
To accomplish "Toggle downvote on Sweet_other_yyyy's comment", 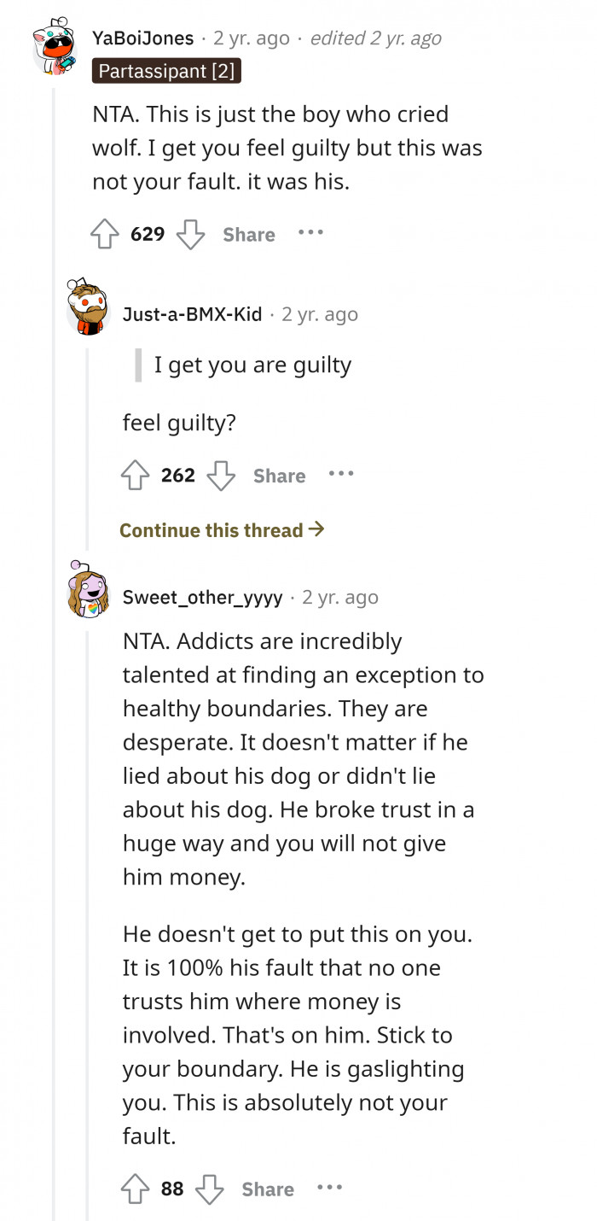I will point(210,1189).
